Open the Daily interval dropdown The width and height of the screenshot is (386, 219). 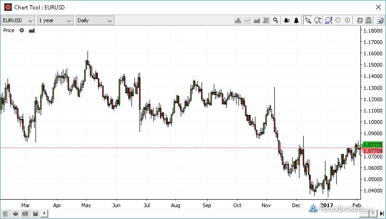[95, 20]
